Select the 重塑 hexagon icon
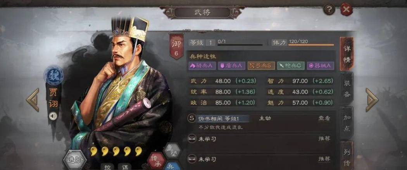Screen dimensions: 407x170 [172, 151]
